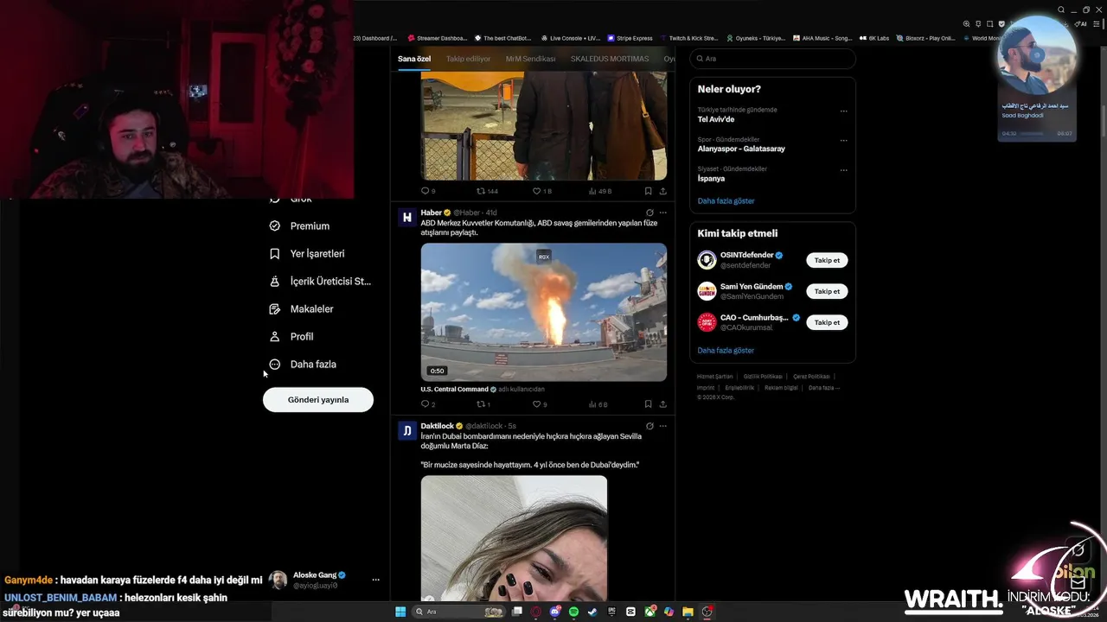Viewport: 1107px width, 622px height.
Task: Expand Daha fazla menu in sidebar
Action: [303, 364]
